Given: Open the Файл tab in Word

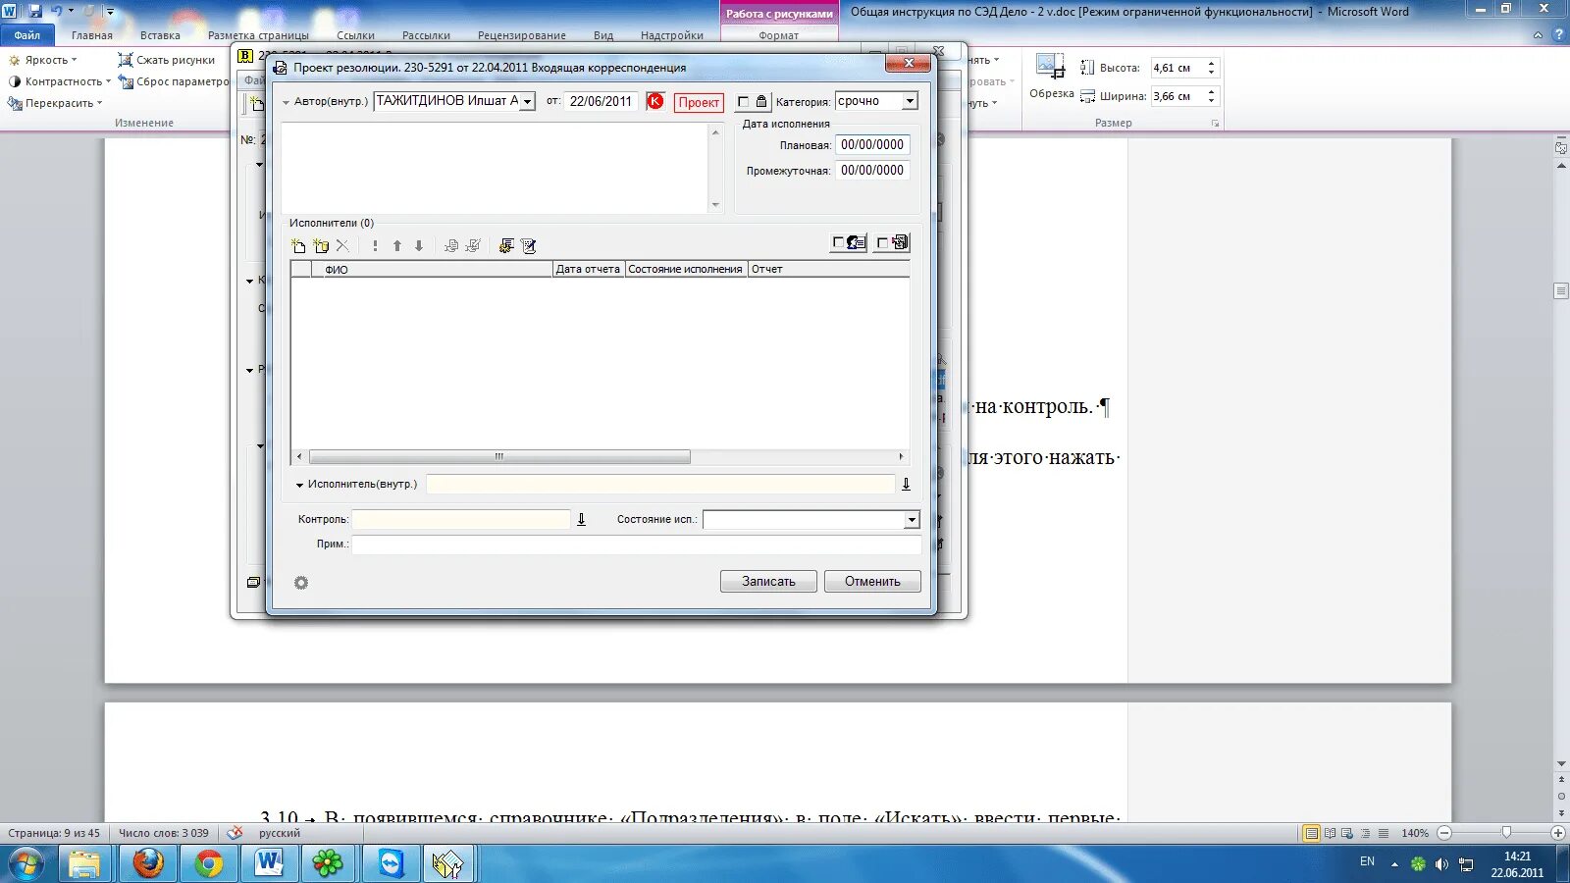Looking at the screenshot, I should pyautogui.click(x=27, y=35).
